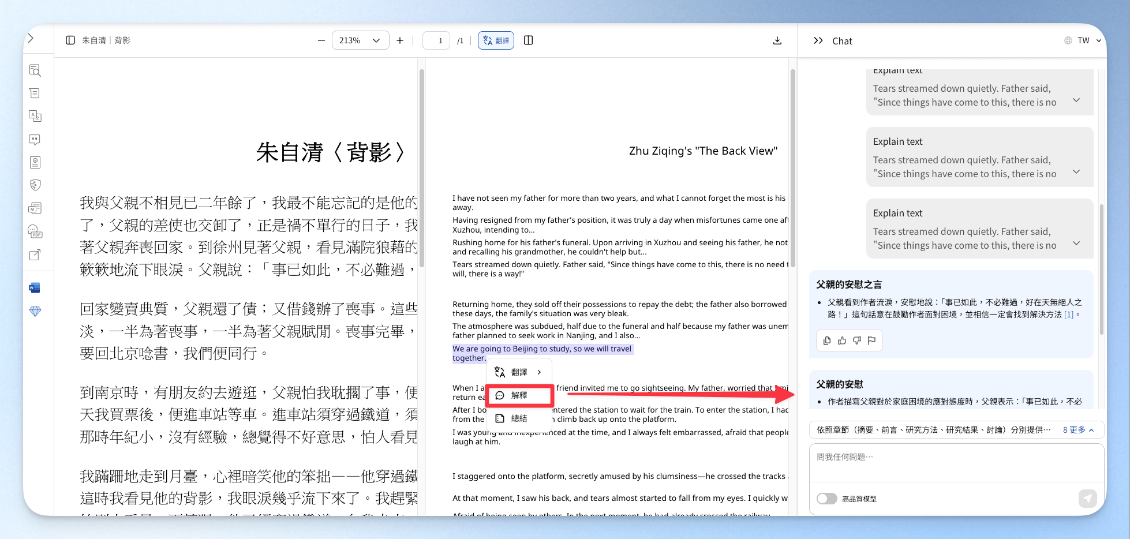1130x539 pixels.
Task: Click the export/share arrow icon in the sidebar
Action: (35, 254)
